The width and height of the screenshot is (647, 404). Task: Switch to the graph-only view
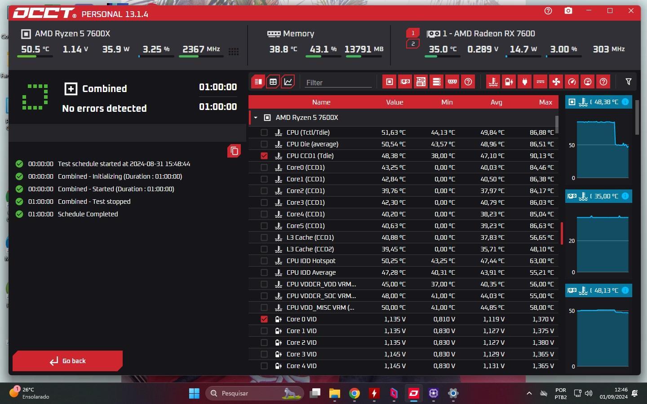[288, 82]
